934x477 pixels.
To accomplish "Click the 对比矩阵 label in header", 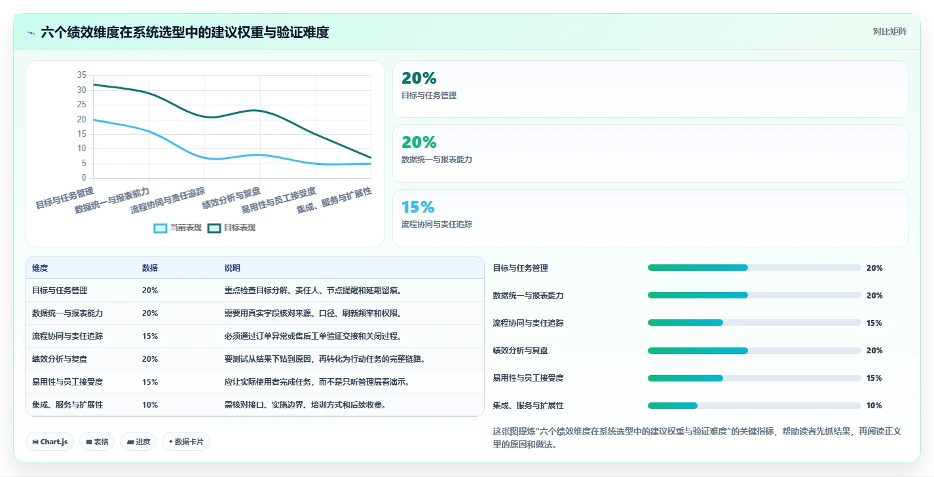I will (889, 31).
